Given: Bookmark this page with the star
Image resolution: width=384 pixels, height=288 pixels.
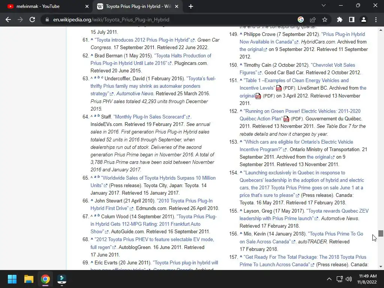Looking at the screenshot, I should coord(325,19).
